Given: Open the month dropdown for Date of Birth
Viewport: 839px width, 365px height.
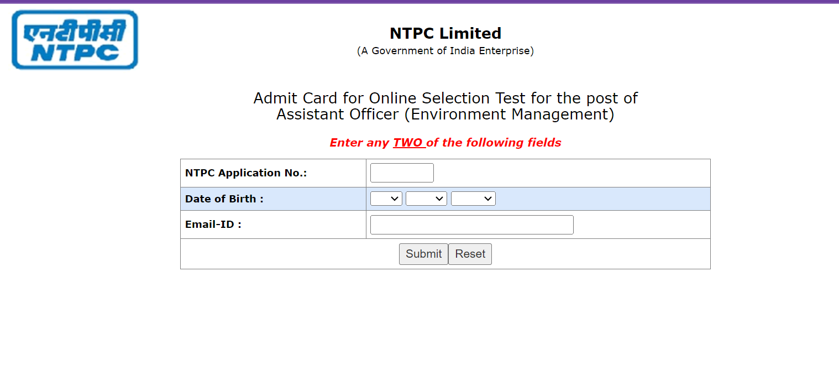Looking at the screenshot, I should 426,199.
